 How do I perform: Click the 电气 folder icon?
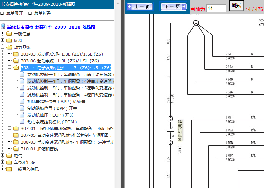(x=9, y=156)
